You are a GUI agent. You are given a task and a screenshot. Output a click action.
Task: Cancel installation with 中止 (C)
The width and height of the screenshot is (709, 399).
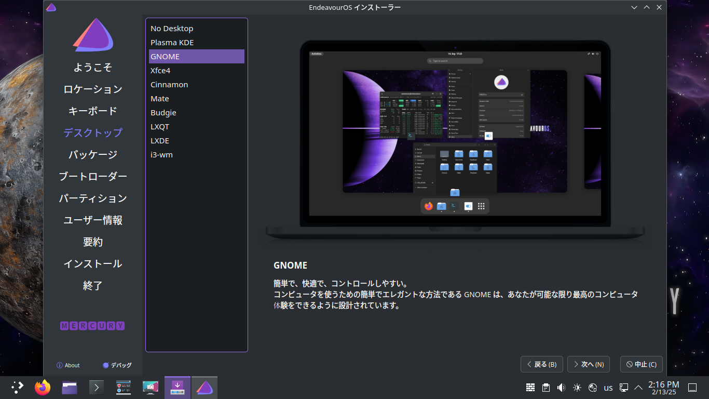coord(642,364)
